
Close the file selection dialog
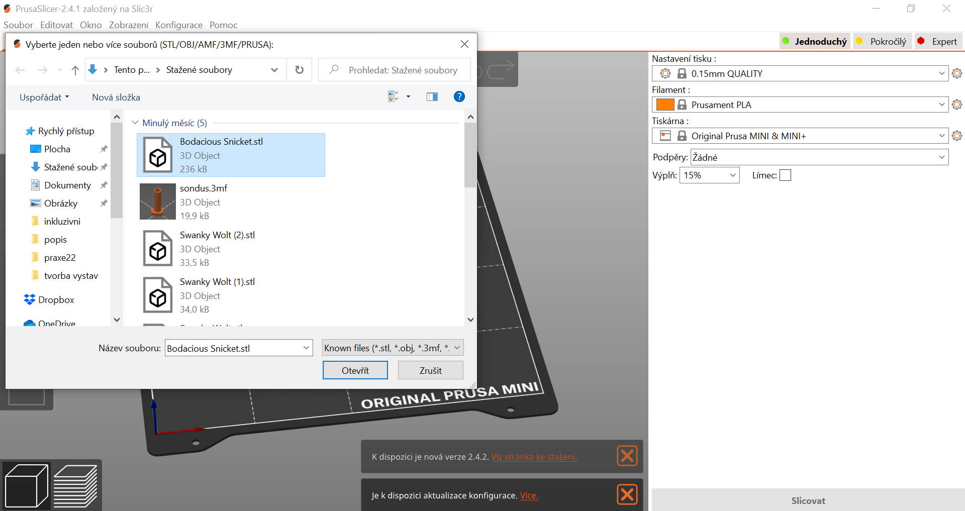click(x=464, y=44)
